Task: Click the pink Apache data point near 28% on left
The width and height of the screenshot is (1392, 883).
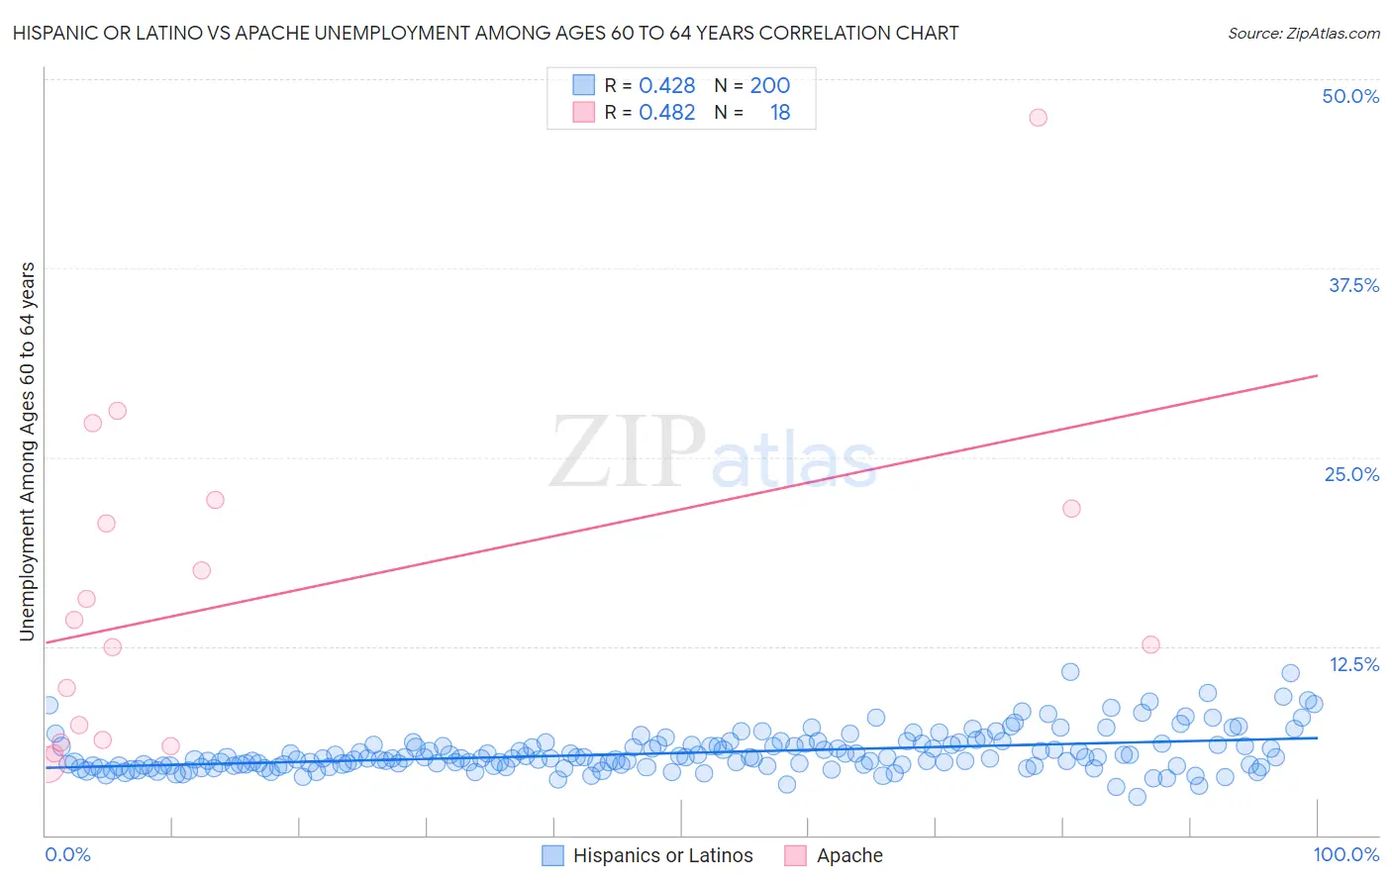Action: (117, 411)
